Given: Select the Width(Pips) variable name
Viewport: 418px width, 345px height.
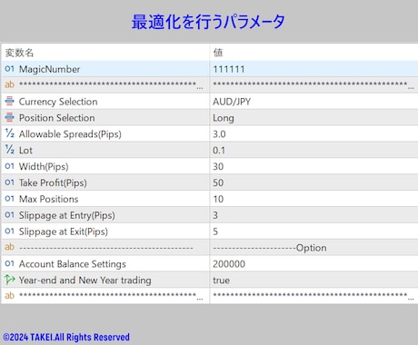Looking at the screenshot, I should 44,167.
